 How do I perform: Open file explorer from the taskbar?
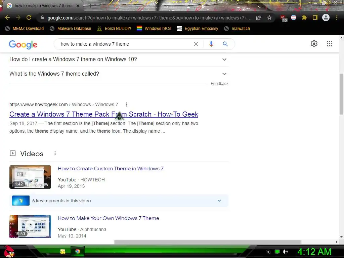point(63,251)
